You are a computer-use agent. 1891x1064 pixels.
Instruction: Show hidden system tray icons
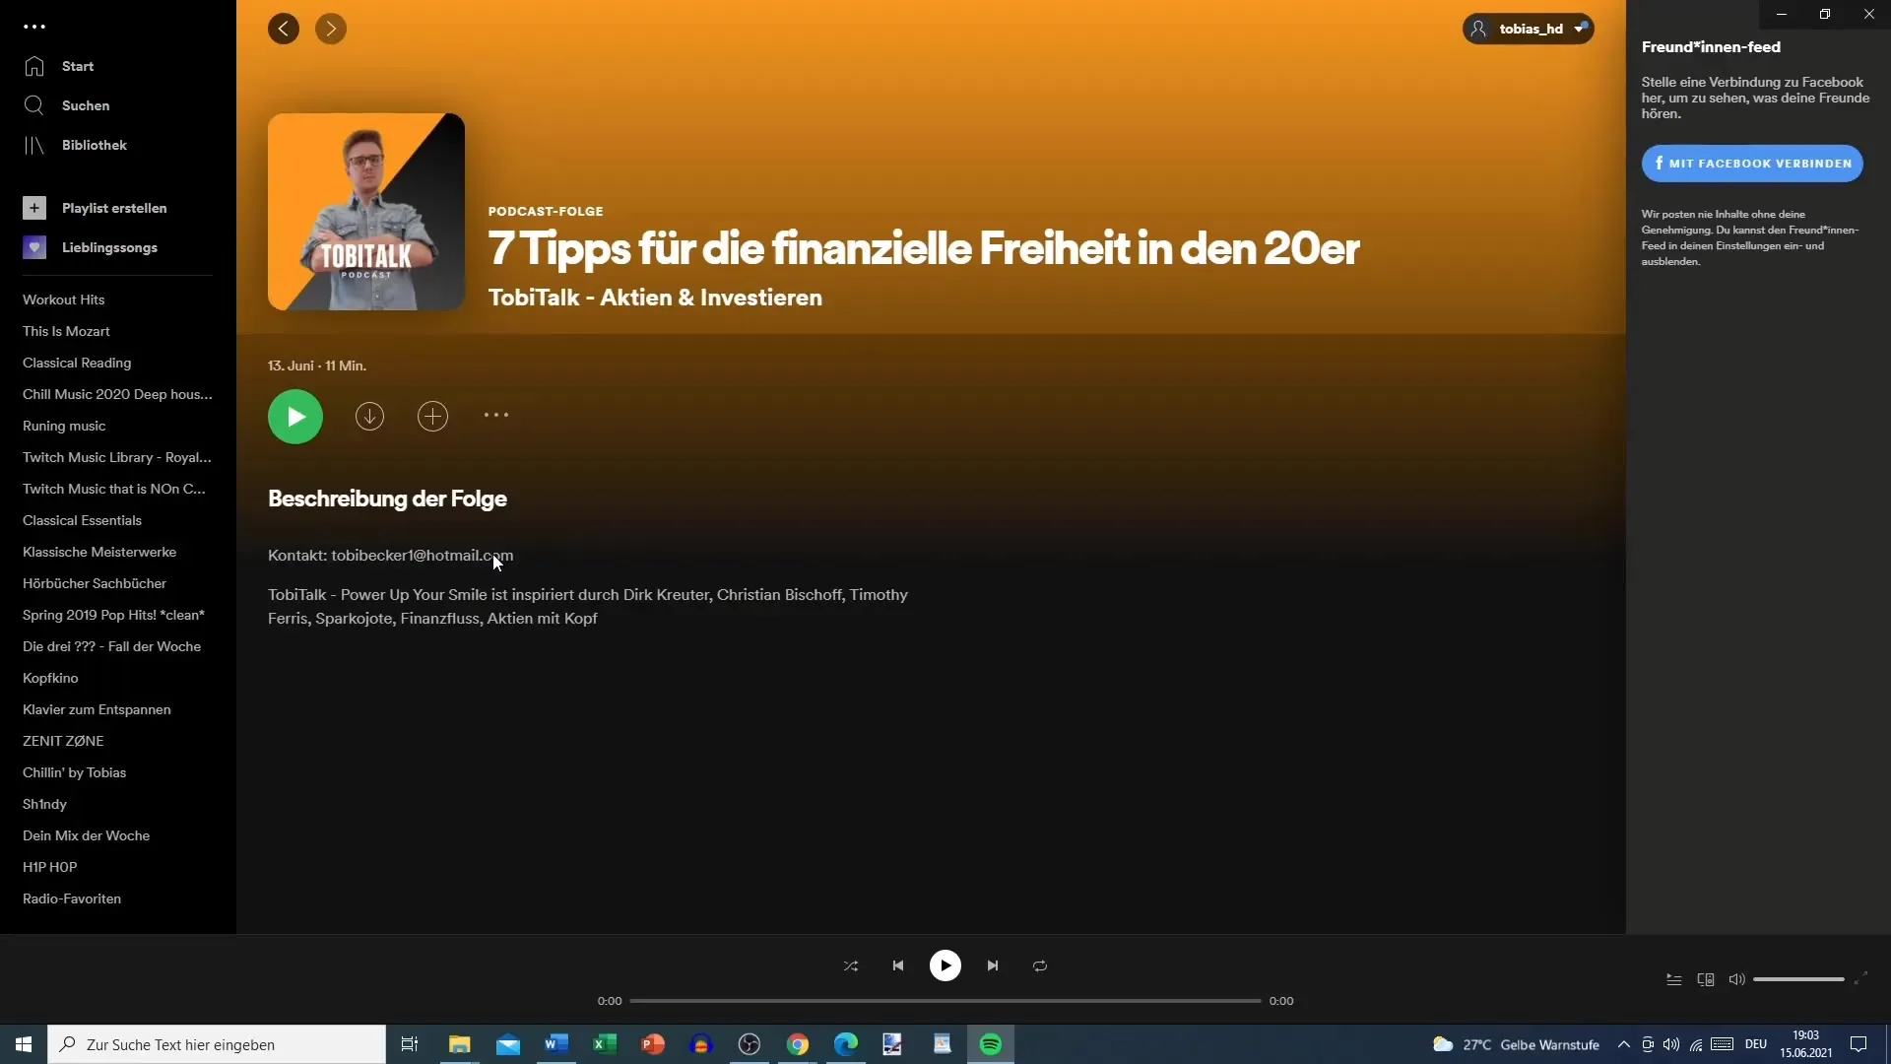(1623, 1044)
